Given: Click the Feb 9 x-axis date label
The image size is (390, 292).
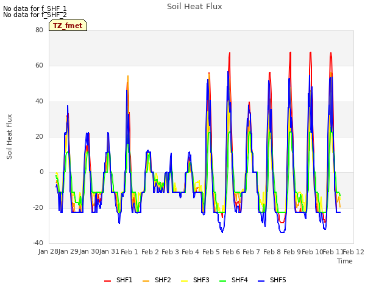Looking at the screenshot, I should [x=292, y=252].
